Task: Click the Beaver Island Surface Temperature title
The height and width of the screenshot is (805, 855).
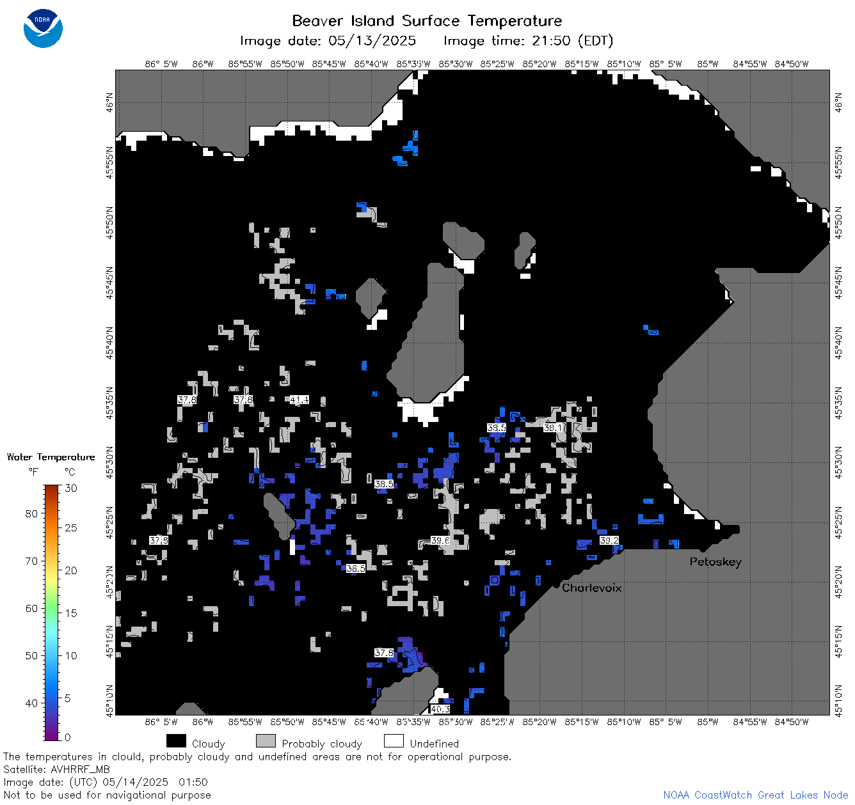Action: click(427, 21)
